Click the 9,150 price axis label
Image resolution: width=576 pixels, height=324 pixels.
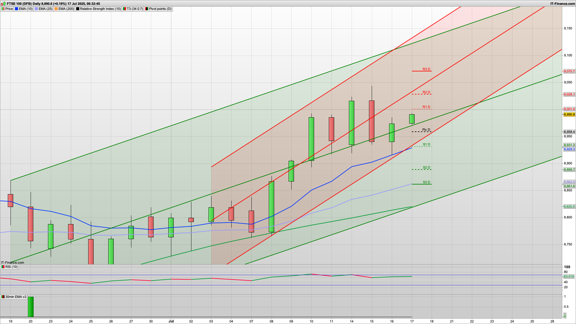pyautogui.click(x=568, y=28)
